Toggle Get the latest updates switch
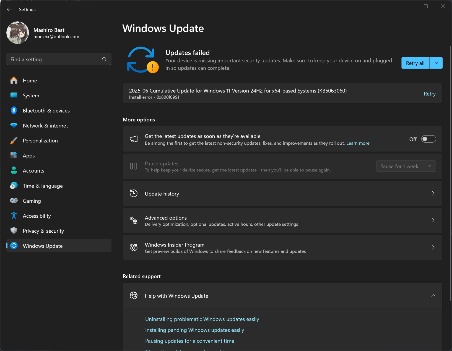 [x=428, y=139]
